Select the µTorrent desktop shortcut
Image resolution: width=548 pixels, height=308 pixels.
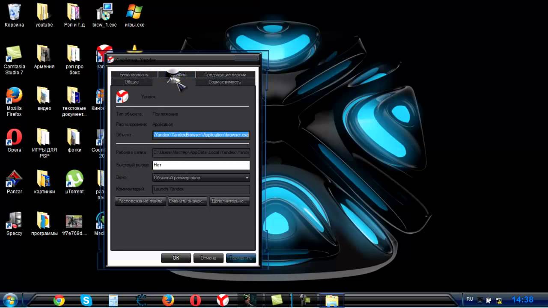coord(74,182)
